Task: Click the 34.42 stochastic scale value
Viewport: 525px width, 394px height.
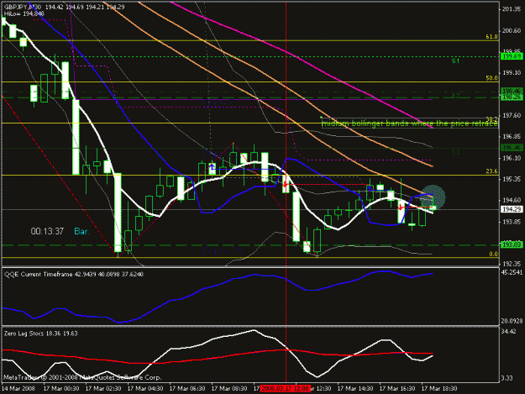Action: 508,331
